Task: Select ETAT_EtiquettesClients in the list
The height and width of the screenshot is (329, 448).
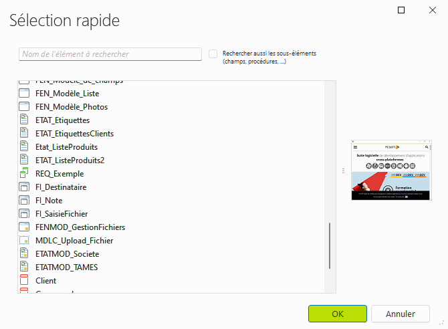Action: point(74,134)
